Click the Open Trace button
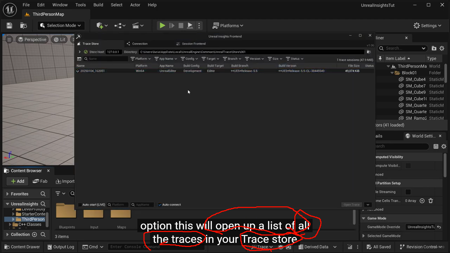The height and width of the screenshot is (253, 450). (351, 205)
